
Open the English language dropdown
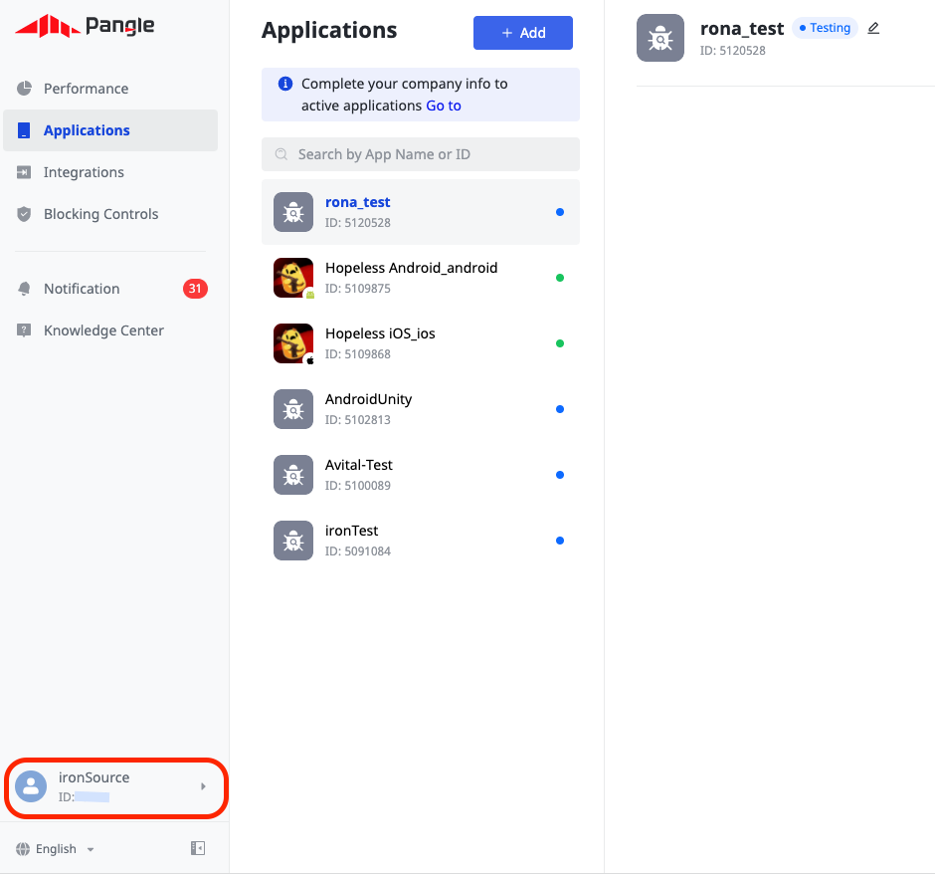pyautogui.click(x=56, y=848)
